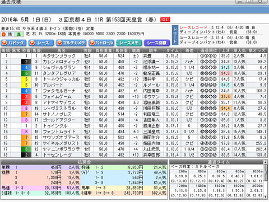This screenshot has height=202, width=269.
Task: Select horse ゴールドアクター
Action: pyautogui.click(x=59, y=120)
